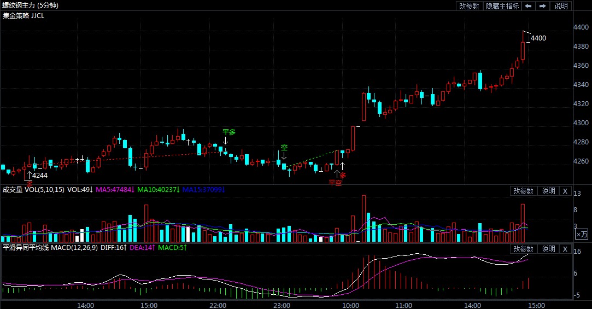Click -5 on the MACD axis
The image size is (592, 309).
(577, 295)
